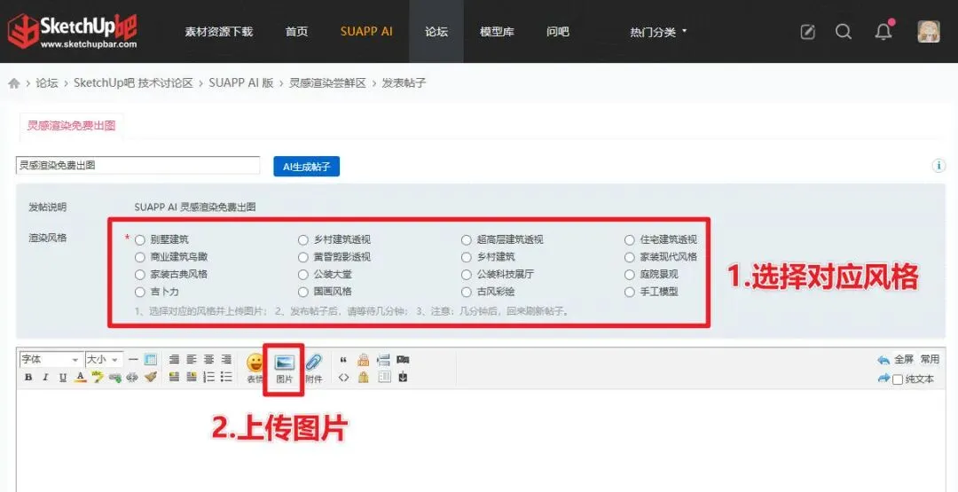Viewport: 958px width, 492px height.
Task: Open the 字体 font dropdown
Action: [51, 360]
